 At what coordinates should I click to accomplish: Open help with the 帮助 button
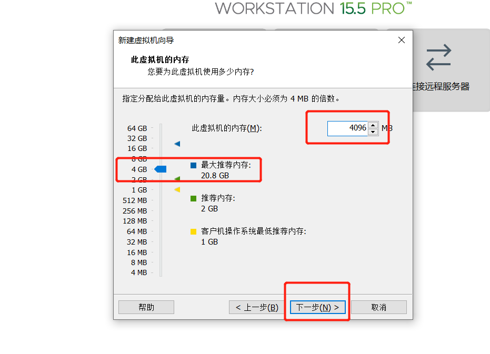pos(146,307)
